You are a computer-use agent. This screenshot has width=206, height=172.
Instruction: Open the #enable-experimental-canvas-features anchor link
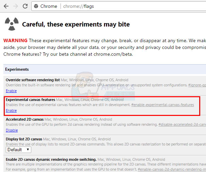click(162, 105)
